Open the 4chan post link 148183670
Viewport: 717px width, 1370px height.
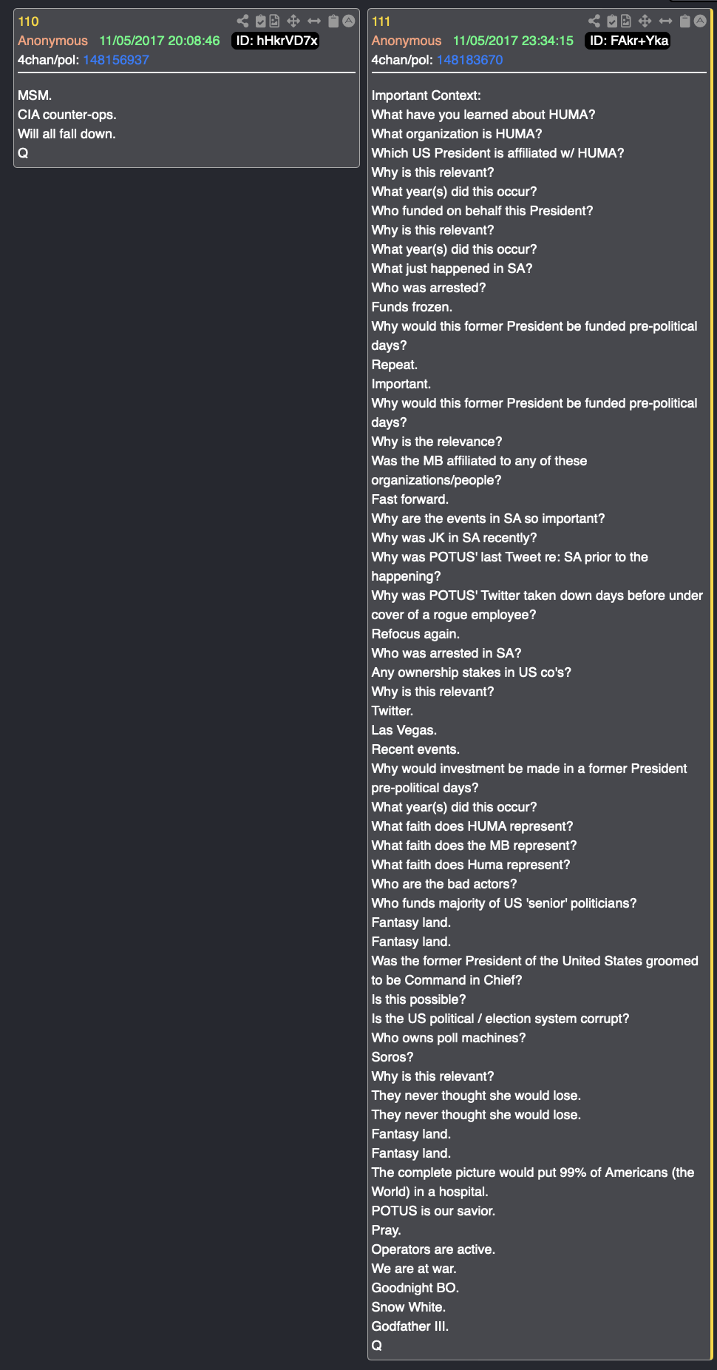click(469, 60)
